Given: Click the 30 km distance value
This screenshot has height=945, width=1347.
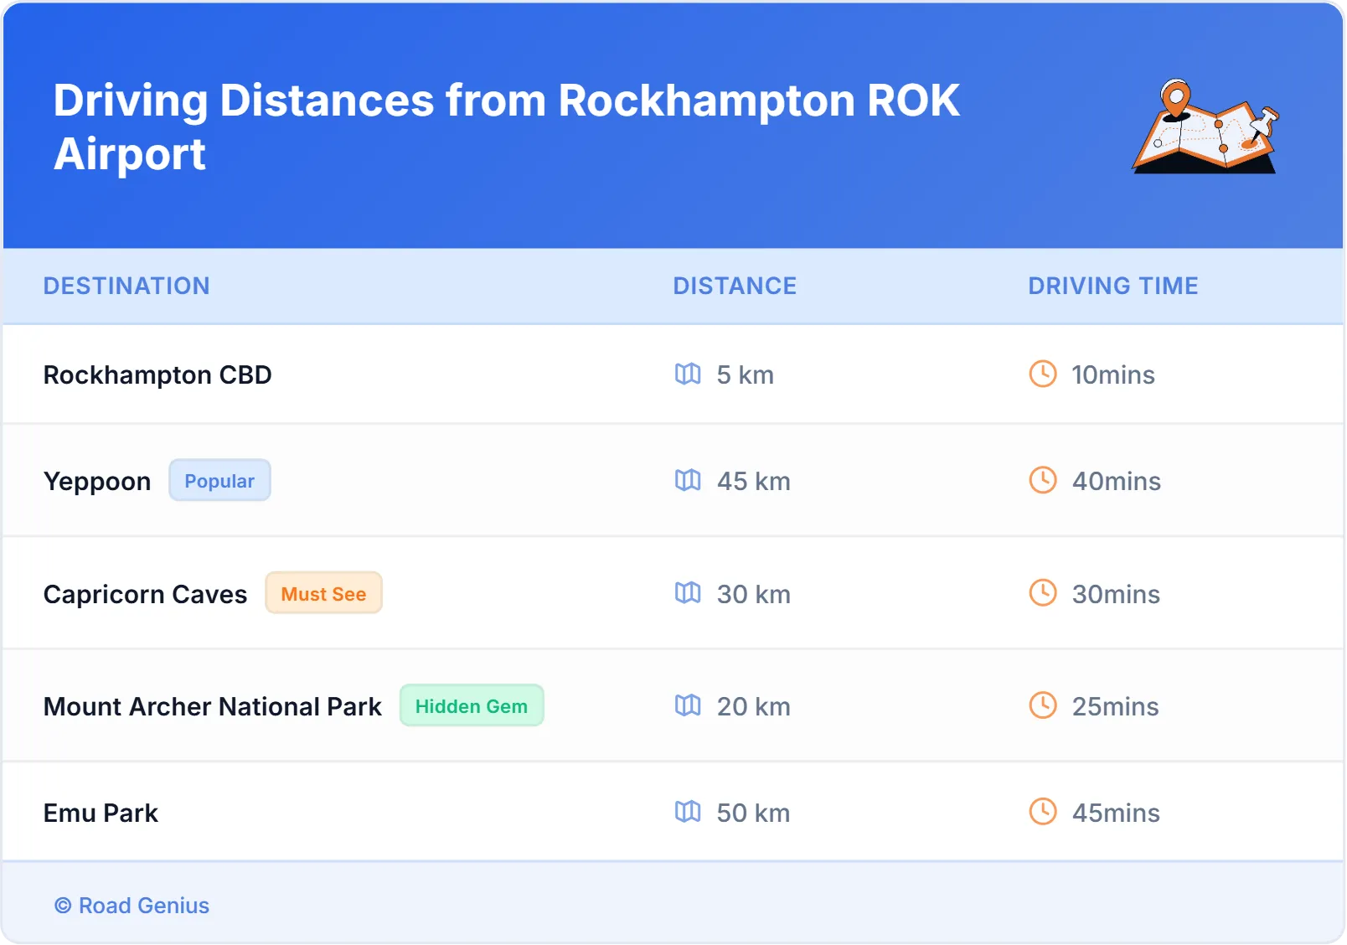Looking at the screenshot, I should (x=753, y=594).
